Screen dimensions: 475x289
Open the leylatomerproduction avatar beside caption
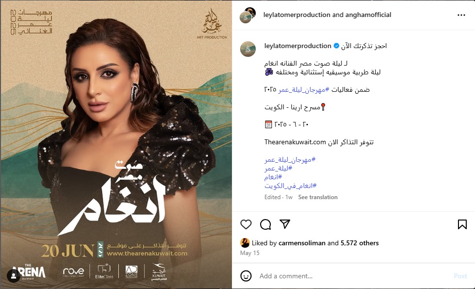248,49
